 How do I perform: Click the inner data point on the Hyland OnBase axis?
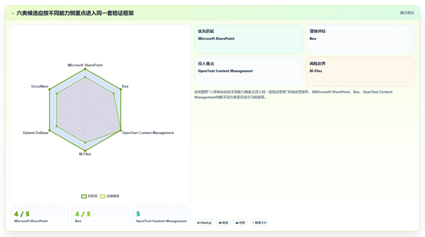57,126
